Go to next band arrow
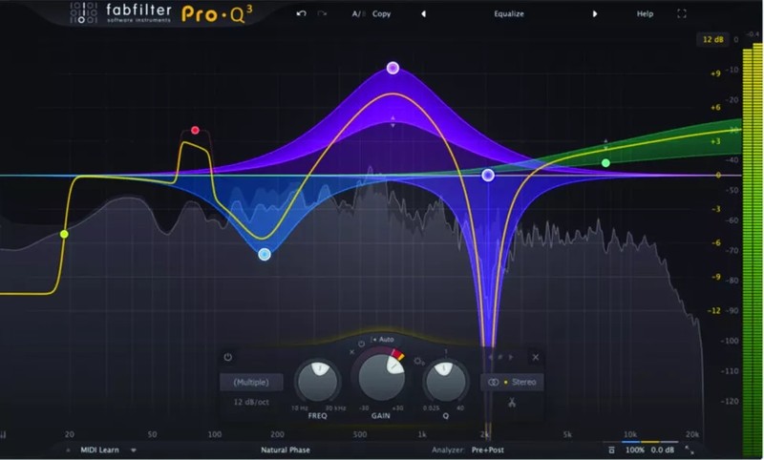This screenshot has height=460, width=764. point(511,357)
